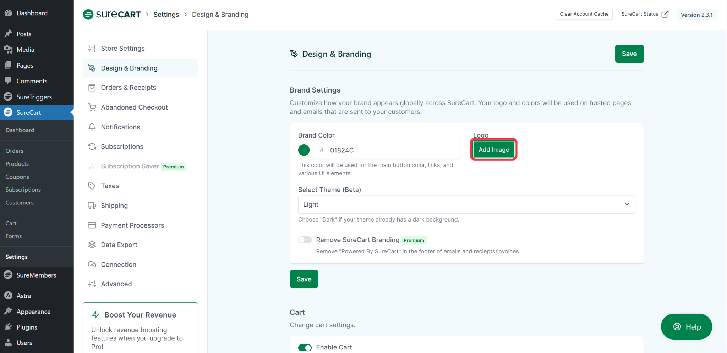Open Dashboard in SureCart submenu

(x=20, y=130)
